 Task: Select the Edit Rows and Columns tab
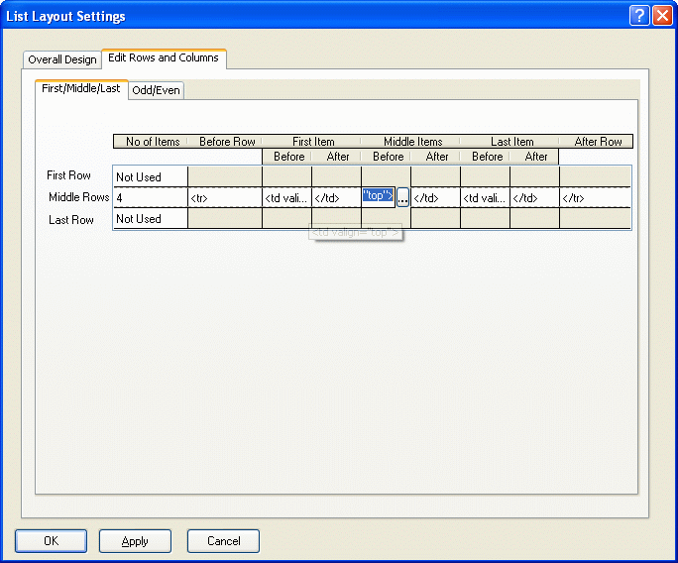164,58
